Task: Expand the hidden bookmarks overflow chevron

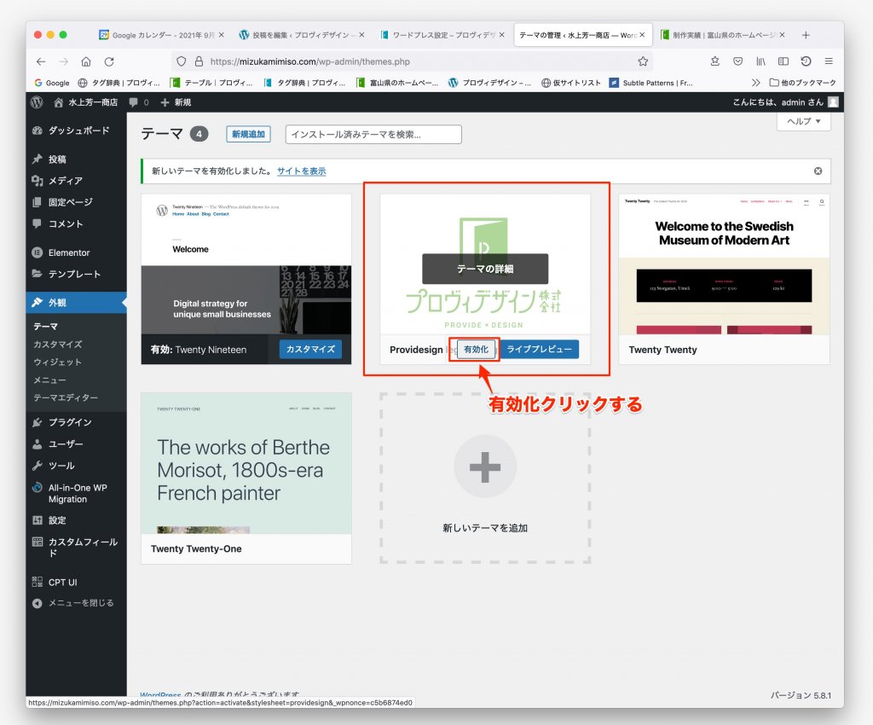Action: tap(755, 83)
